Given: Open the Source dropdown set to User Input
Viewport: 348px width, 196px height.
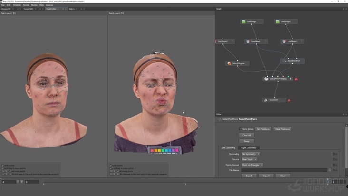Looking at the screenshot, I should pos(250,159).
